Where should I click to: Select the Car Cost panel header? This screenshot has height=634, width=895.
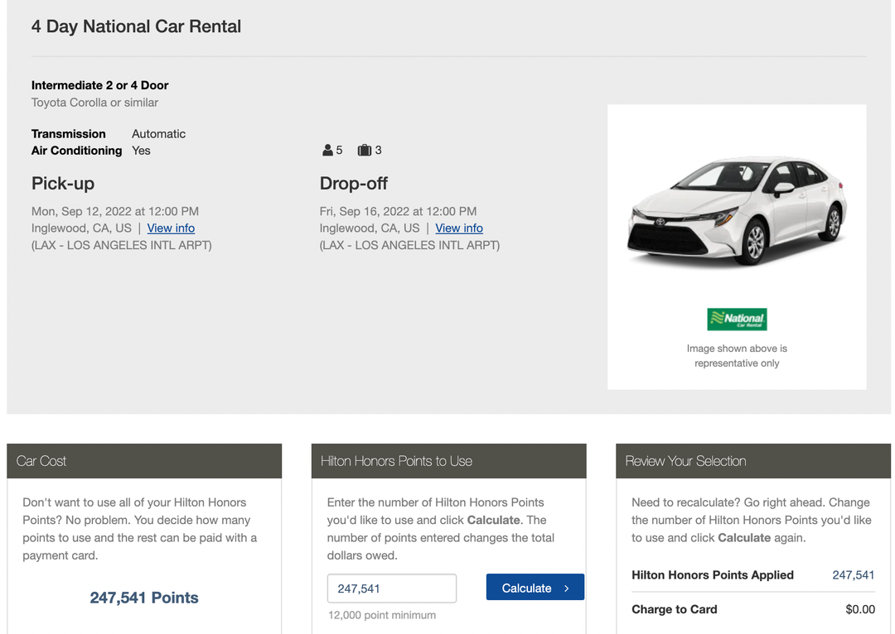pyautogui.click(x=144, y=461)
